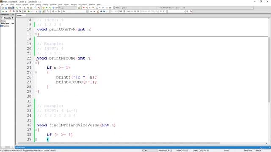
Task: Click the Windows (CR+LF) status bar entry
Action: (165, 151)
